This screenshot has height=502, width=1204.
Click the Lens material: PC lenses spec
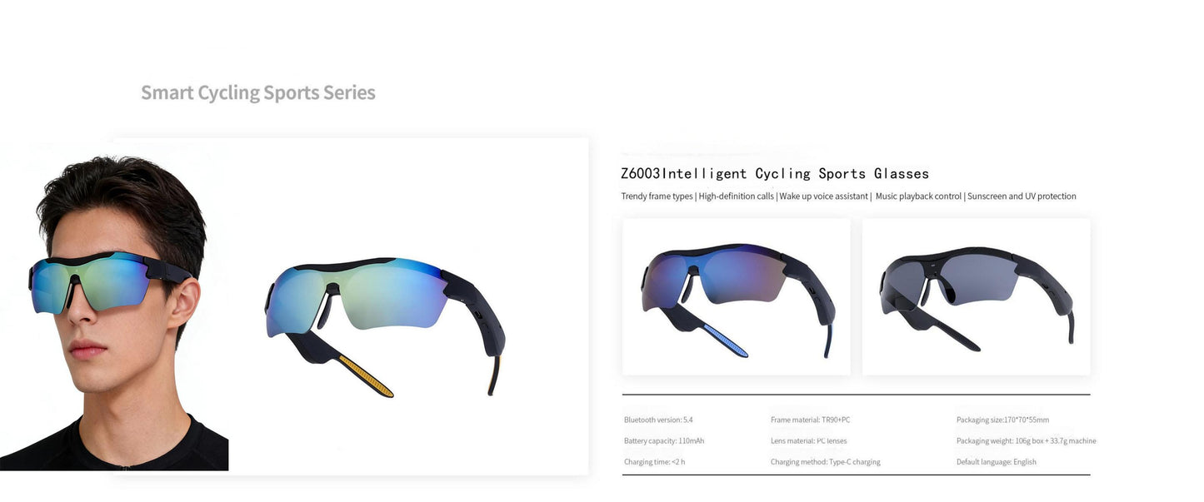pyautogui.click(x=808, y=440)
